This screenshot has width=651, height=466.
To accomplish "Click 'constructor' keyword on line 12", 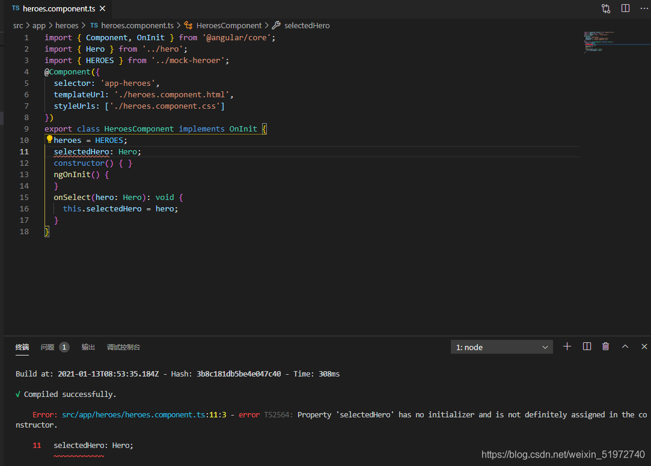I will [79, 163].
